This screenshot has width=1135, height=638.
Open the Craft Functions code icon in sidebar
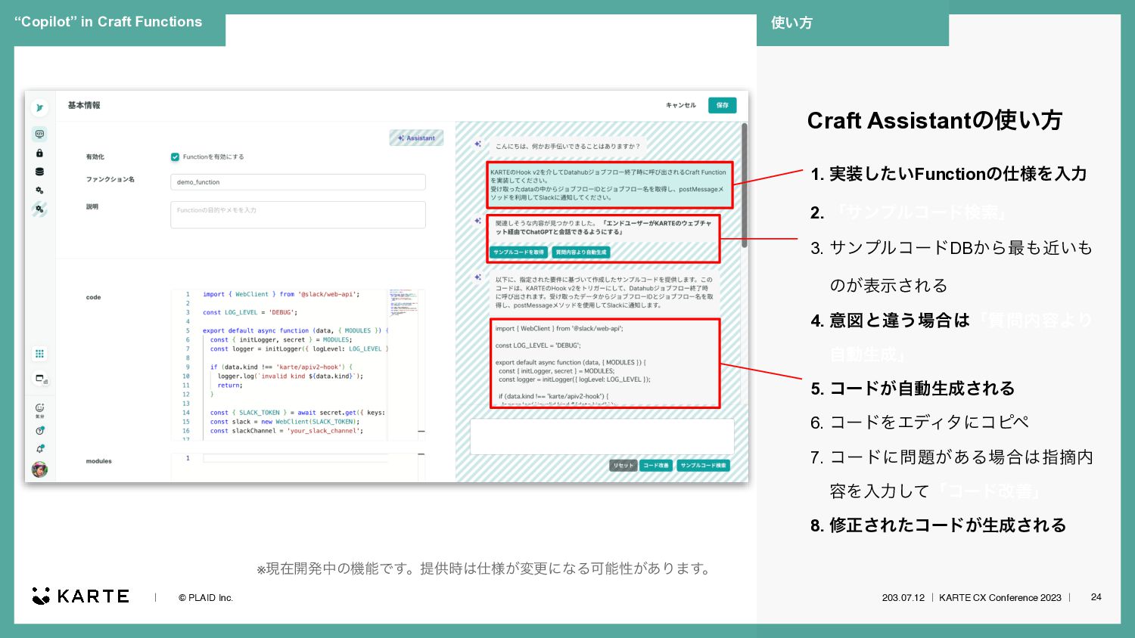click(39, 134)
